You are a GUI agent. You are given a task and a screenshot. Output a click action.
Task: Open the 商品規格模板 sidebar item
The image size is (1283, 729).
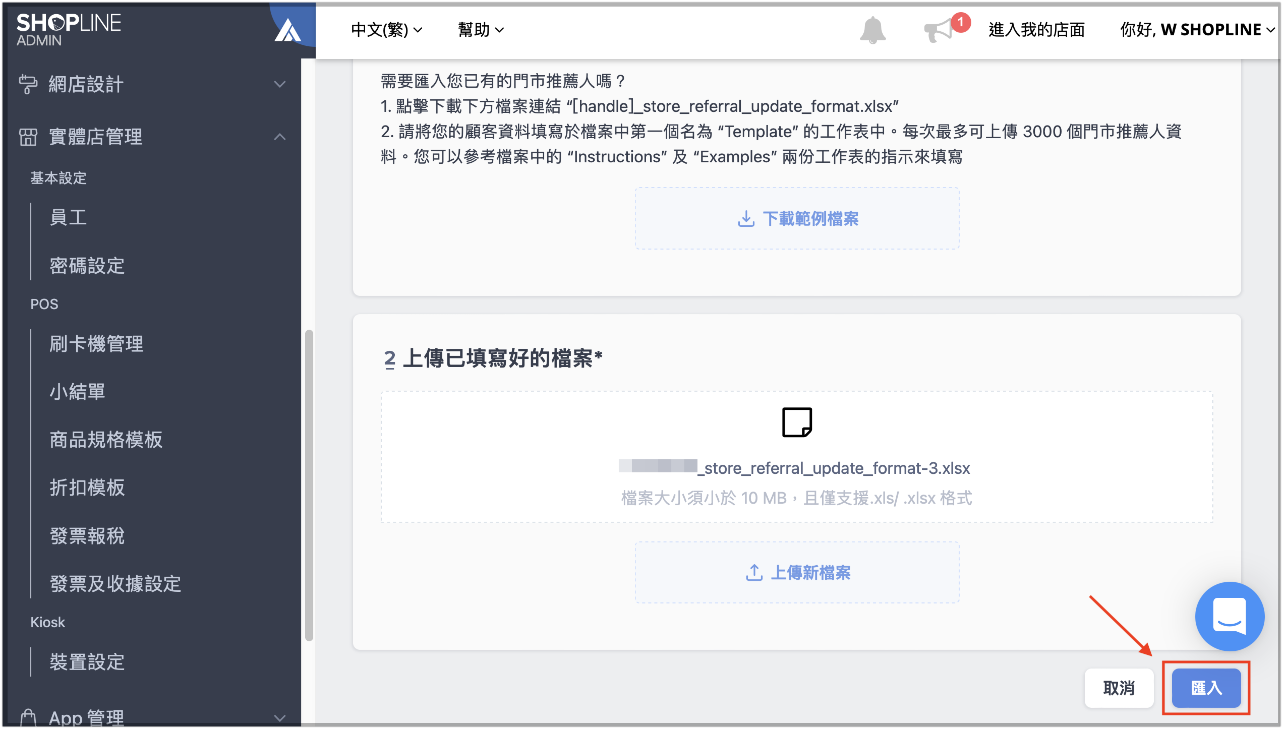(x=106, y=439)
